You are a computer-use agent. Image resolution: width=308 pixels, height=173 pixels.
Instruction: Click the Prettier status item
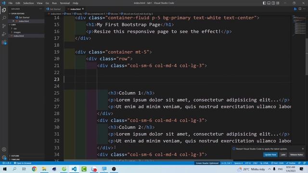(x=291, y=163)
